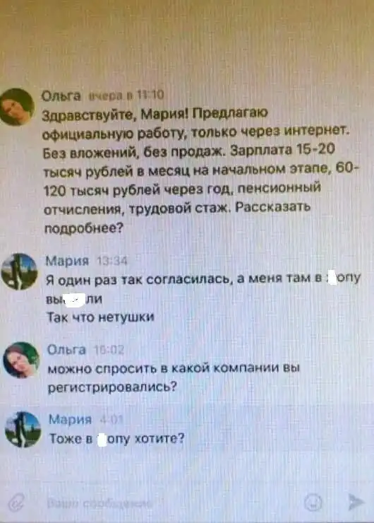Click the 13:34 message timestamp

pyautogui.click(x=111, y=261)
